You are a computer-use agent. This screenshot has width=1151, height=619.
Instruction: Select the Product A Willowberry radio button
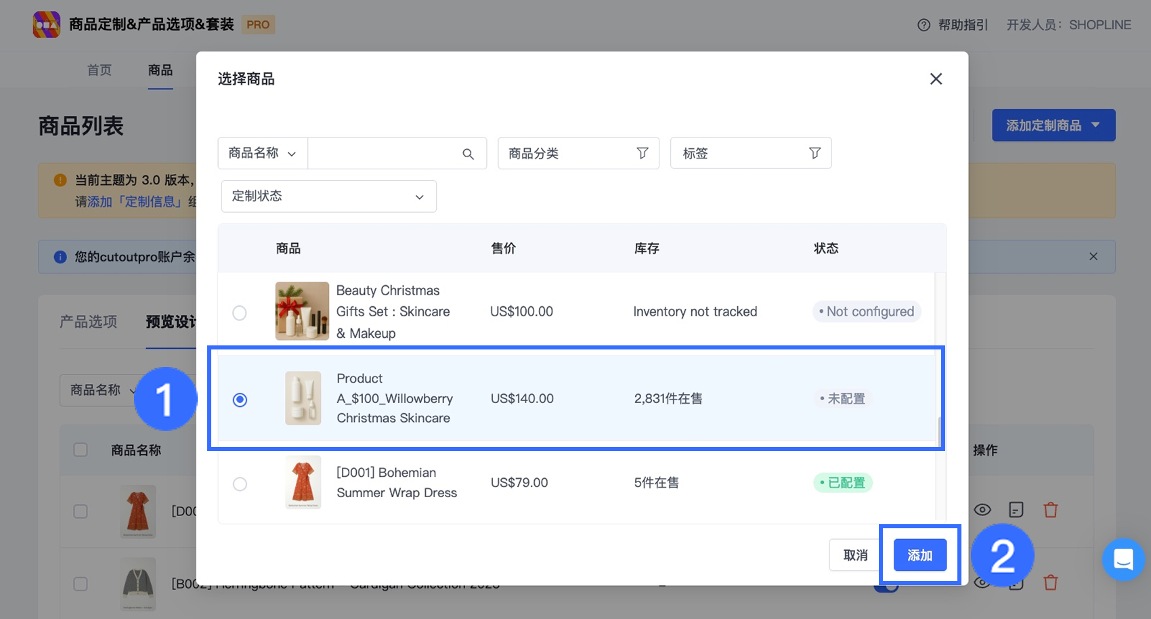[x=240, y=400]
